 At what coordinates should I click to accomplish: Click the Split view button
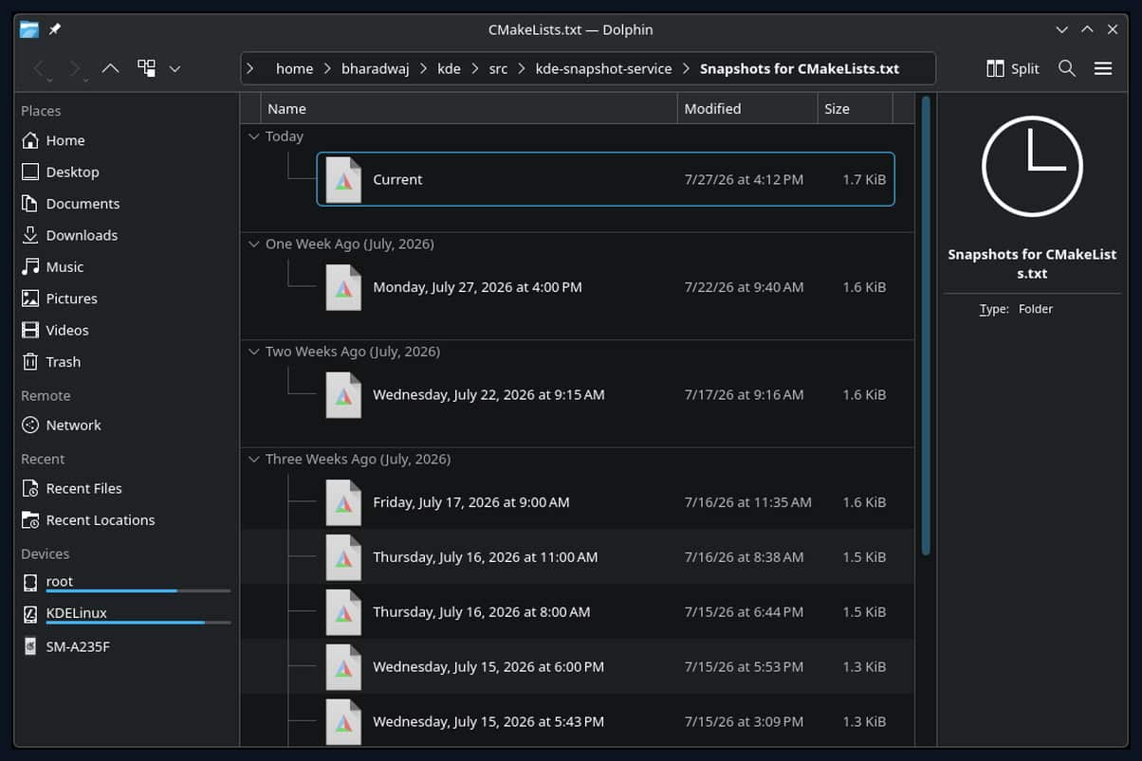(x=1012, y=68)
